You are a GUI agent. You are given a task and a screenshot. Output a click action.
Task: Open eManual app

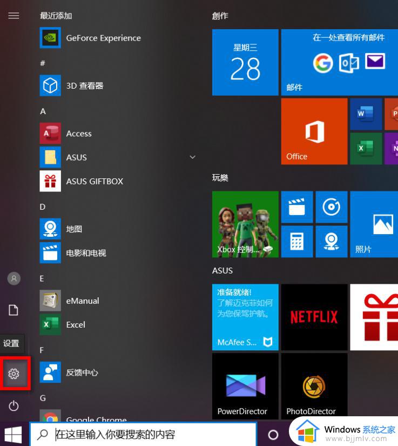pos(118,301)
